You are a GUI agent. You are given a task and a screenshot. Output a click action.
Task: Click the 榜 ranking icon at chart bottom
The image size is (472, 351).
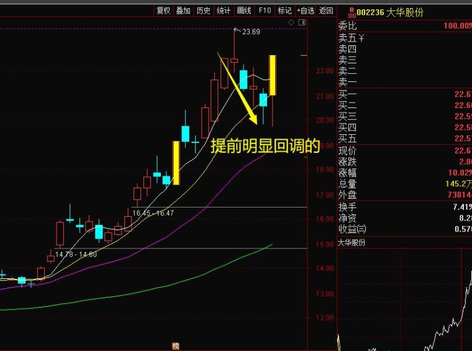point(176,346)
